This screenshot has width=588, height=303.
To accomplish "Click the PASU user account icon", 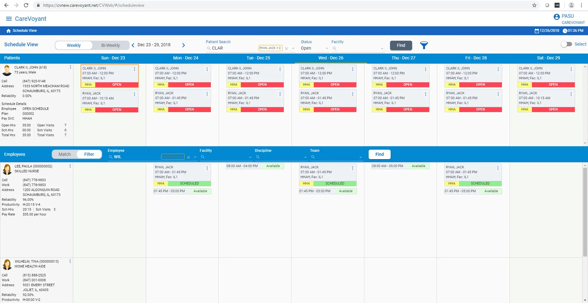I will pos(556,17).
